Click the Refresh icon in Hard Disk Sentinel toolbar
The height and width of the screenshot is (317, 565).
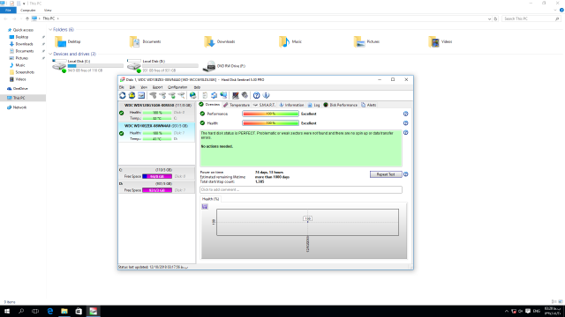pos(123,95)
